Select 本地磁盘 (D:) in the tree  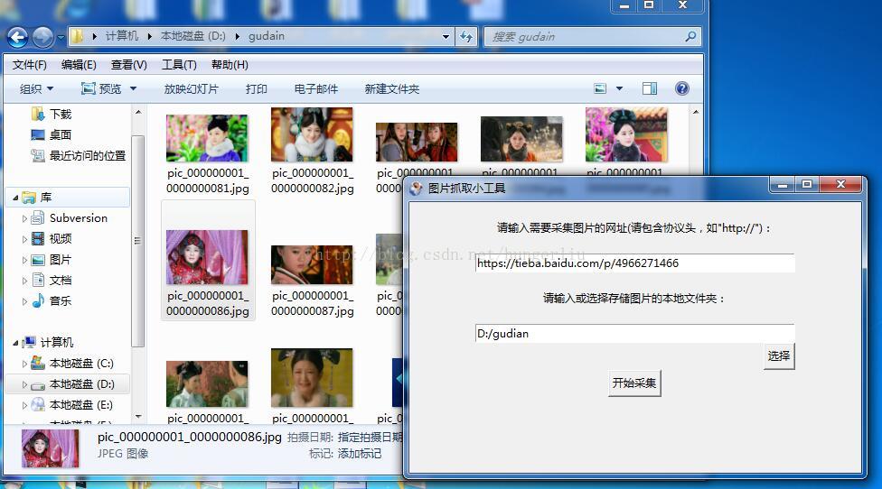(81, 384)
